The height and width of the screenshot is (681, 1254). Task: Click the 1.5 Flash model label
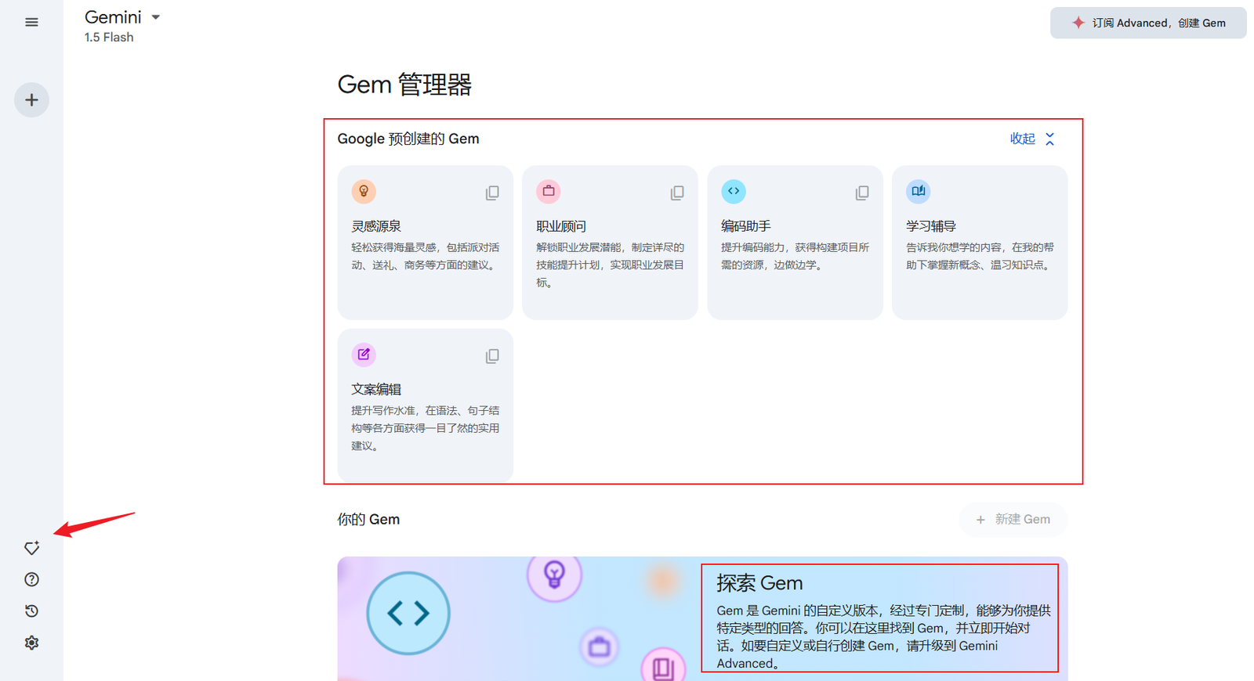[x=109, y=38]
